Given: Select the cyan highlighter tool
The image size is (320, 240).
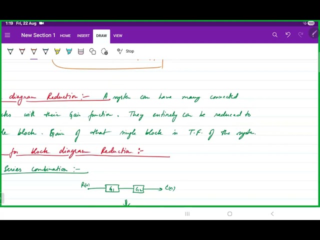Looking at the screenshot, I should (69, 51).
